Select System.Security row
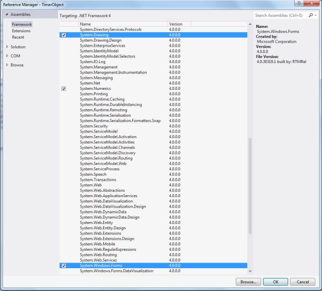 point(154,126)
